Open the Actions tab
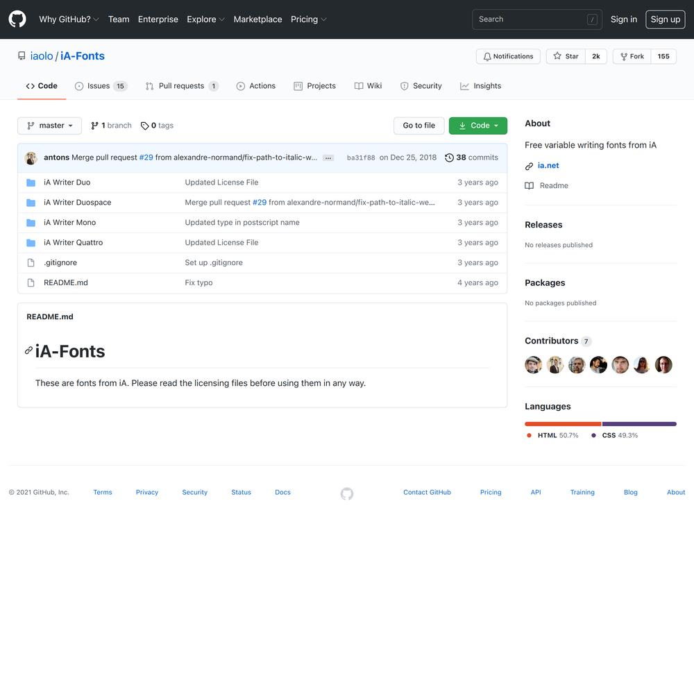Viewport: 694px width, 694px height. click(x=256, y=86)
